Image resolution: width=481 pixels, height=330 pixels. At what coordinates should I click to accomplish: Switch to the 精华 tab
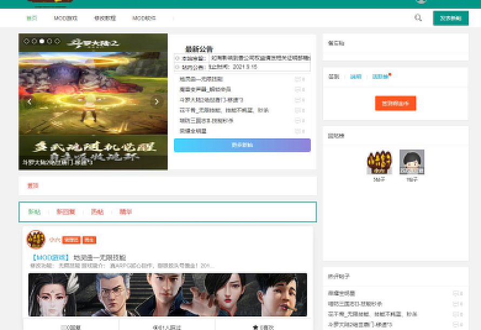point(125,212)
